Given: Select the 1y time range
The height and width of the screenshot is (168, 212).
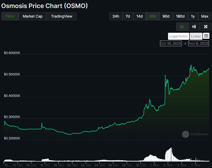Looking at the screenshot, I should click(193, 16).
